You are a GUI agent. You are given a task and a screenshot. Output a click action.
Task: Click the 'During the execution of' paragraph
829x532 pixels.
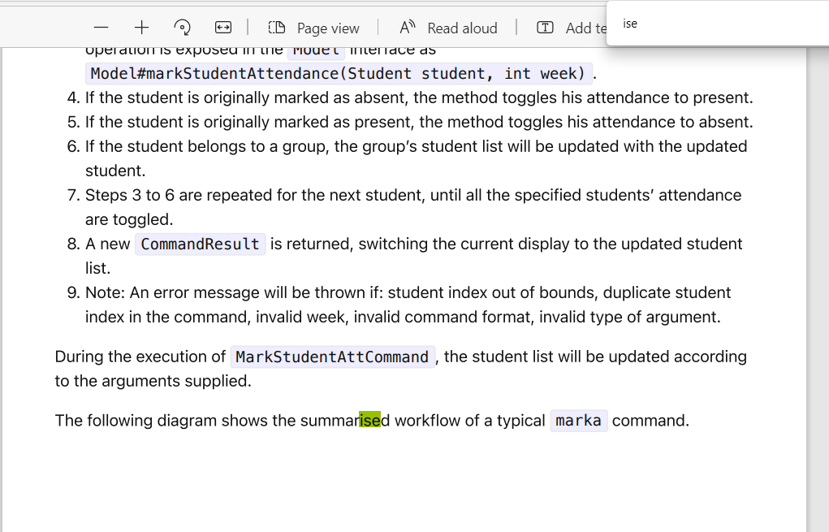pos(401,369)
